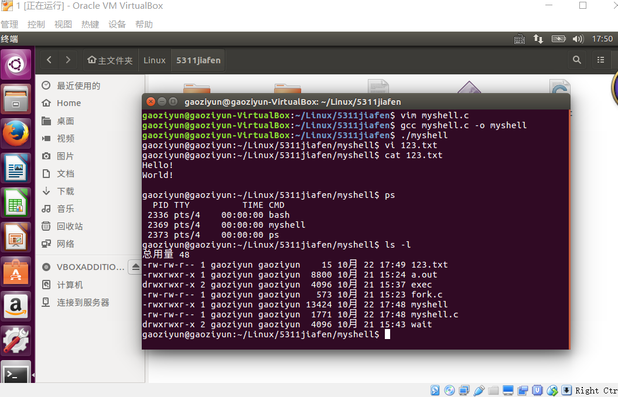Navigate to Linux folder in path bar
The image size is (618, 397).
coord(155,60)
